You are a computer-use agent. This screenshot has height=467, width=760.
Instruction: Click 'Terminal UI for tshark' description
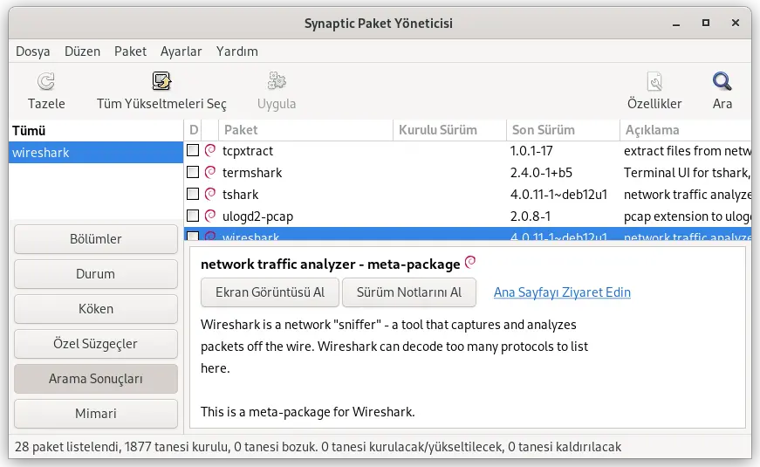coord(688,173)
